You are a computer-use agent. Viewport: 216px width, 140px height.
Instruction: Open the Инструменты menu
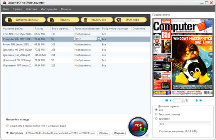click(x=49, y=9)
